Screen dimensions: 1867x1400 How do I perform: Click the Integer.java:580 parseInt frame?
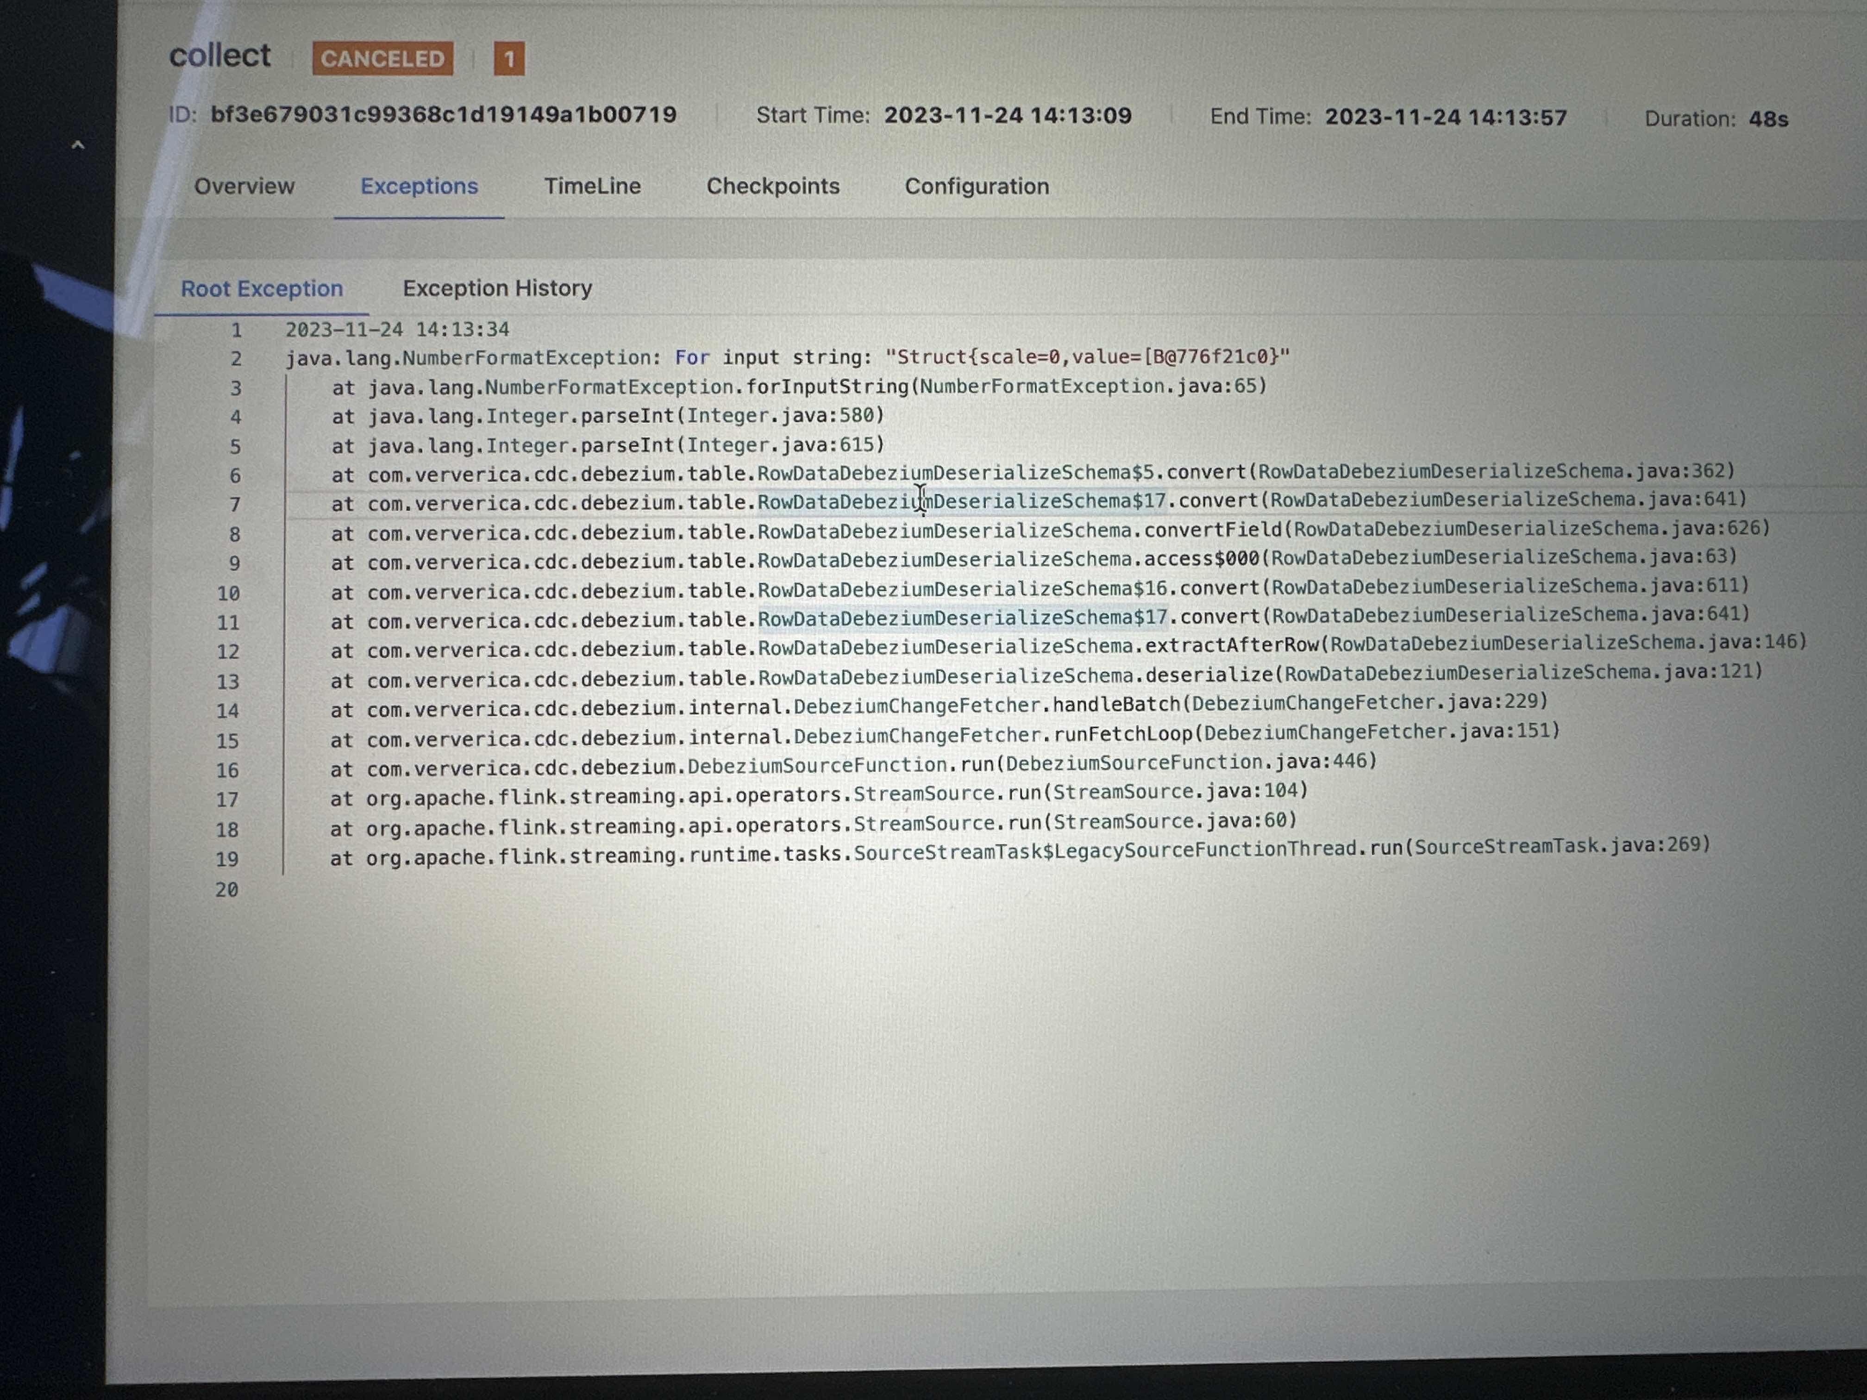[x=608, y=416]
